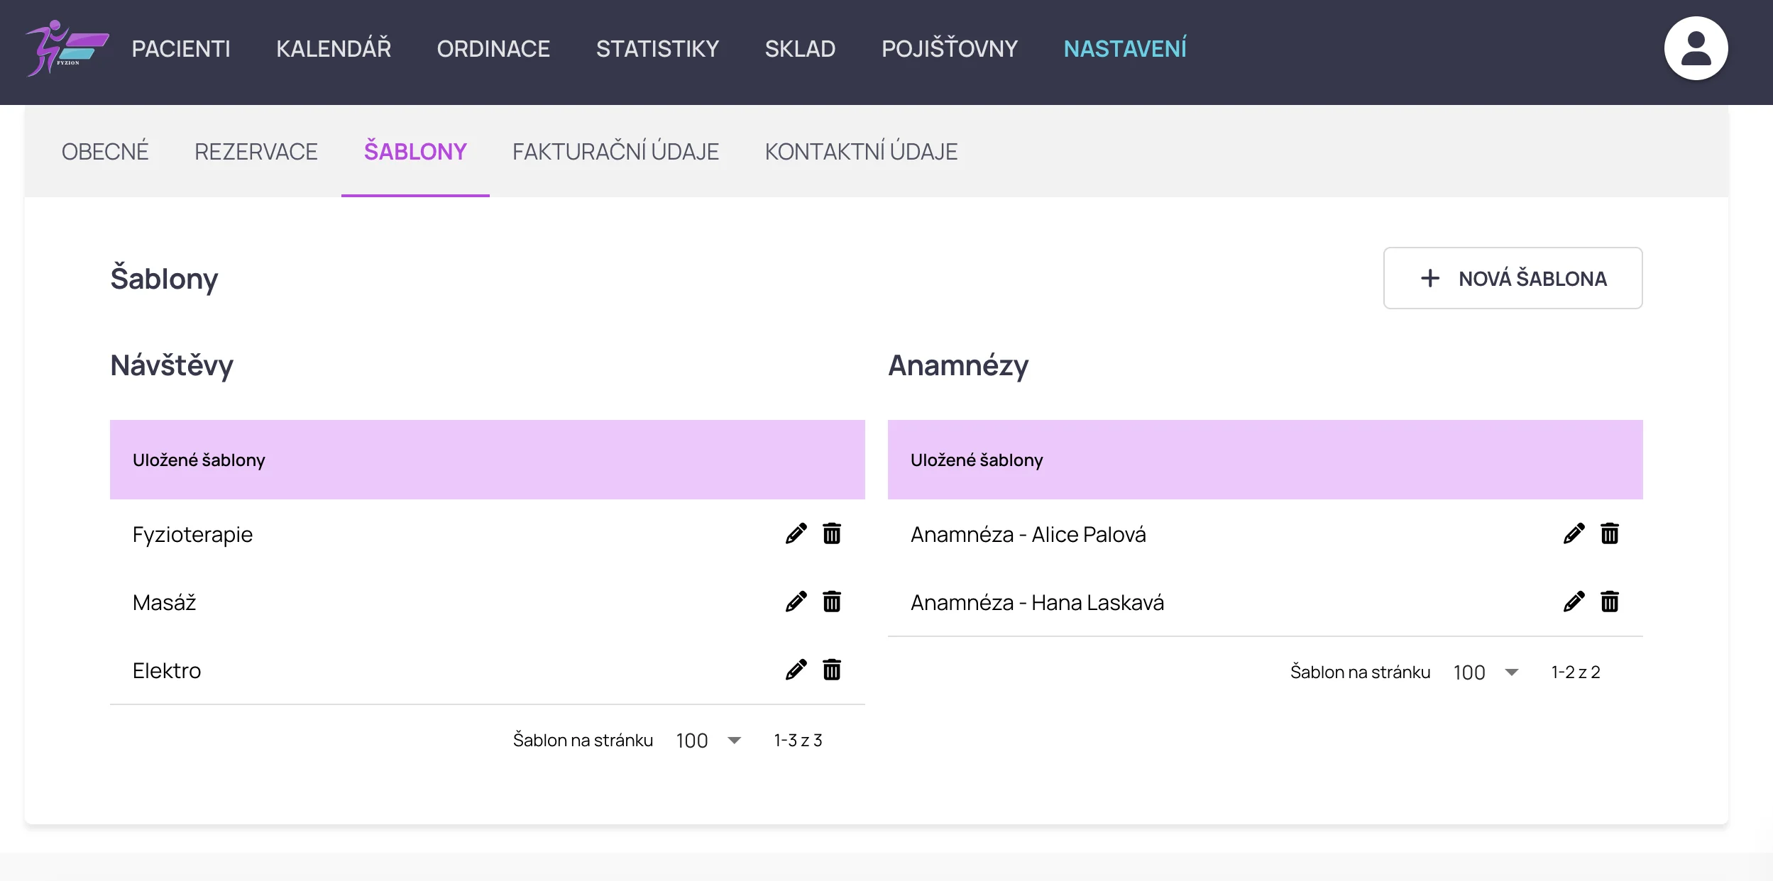Open the user profile avatar menu
1773x881 pixels.
pos(1696,48)
